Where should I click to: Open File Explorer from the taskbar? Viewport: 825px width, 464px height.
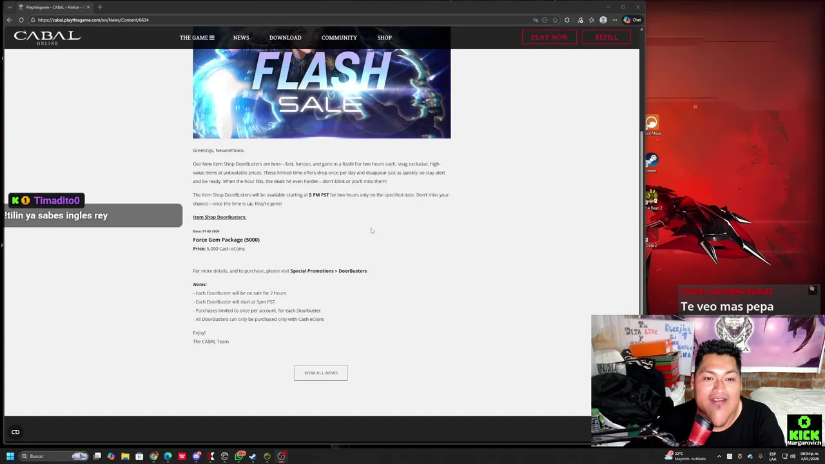click(125, 456)
